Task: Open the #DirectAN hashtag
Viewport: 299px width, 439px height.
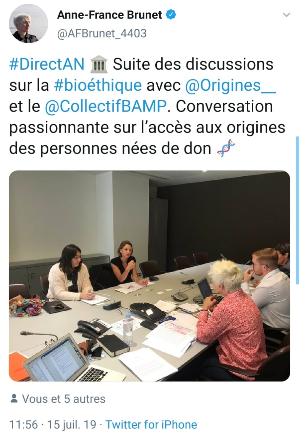Action: click(x=47, y=64)
